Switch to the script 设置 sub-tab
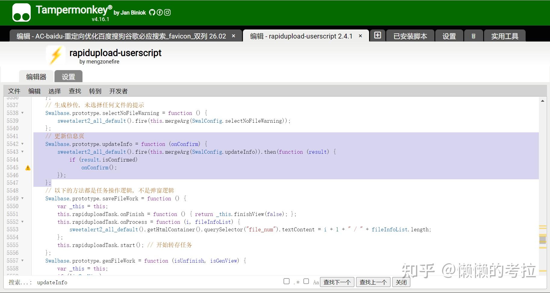Screen dimensions: 550x293 click(x=68, y=77)
